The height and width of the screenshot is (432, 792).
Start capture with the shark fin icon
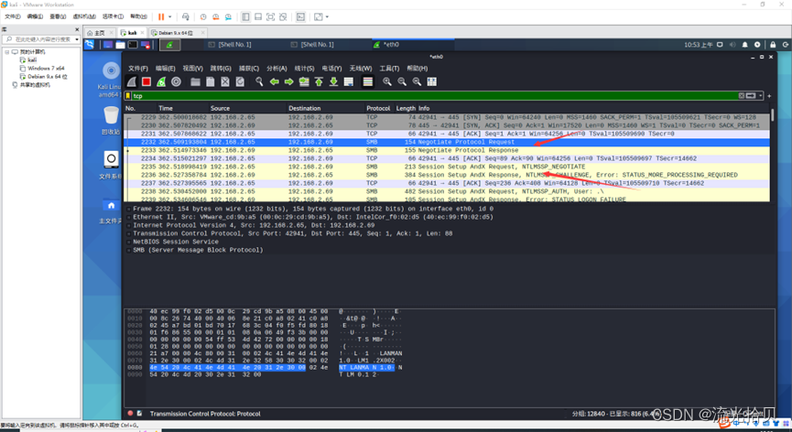coord(131,81)
